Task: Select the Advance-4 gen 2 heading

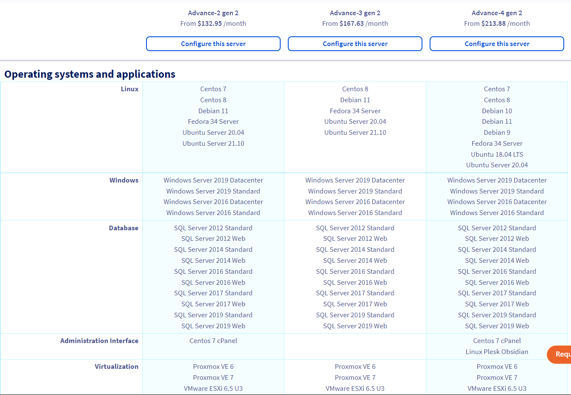Action: (497, 13)
